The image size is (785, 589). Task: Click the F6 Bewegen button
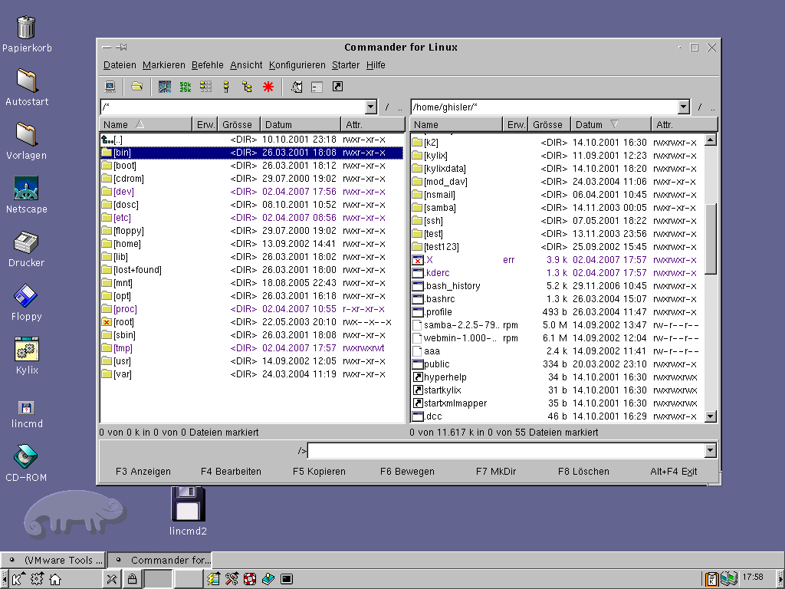(407, 472)
